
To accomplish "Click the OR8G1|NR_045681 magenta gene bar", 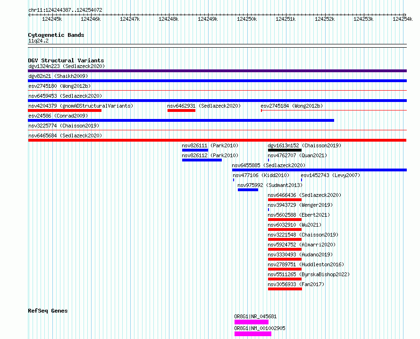I will point(252,322).
